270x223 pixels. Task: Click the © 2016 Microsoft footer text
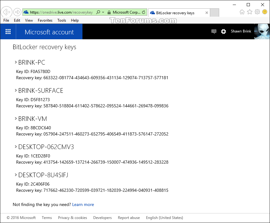click(x=21, y=218)
